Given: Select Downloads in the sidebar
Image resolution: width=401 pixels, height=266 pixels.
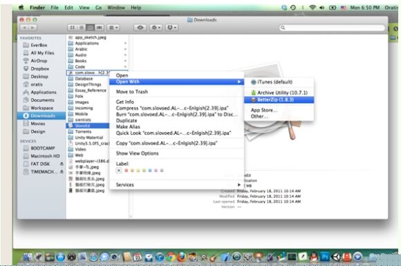Looking at the screenshot, I should (41, 116).
